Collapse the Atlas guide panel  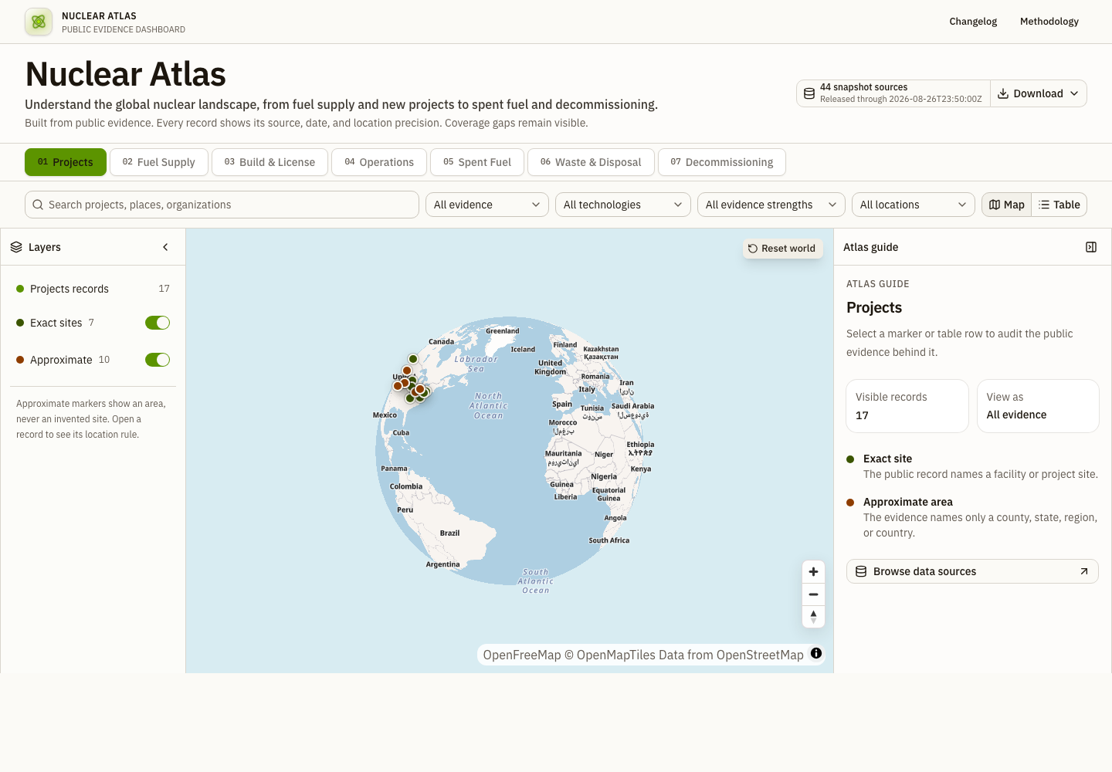pyautogui.click(x=1091, y=247)
